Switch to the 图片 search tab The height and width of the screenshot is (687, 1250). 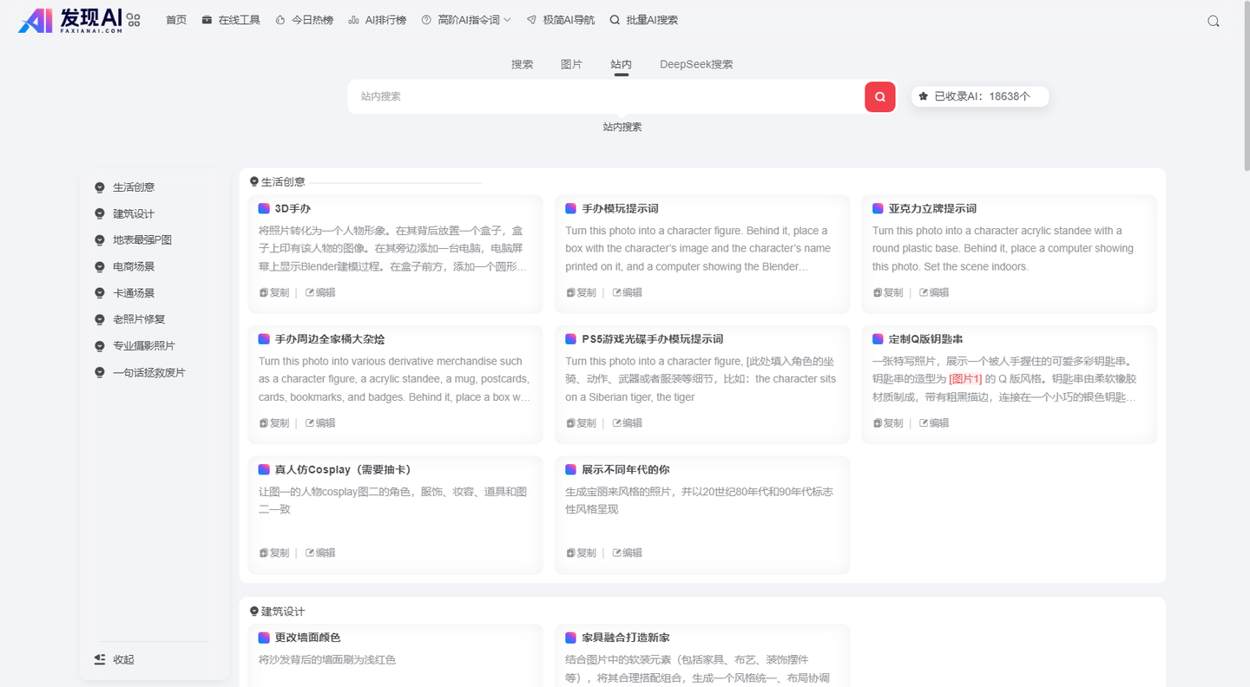571,64
